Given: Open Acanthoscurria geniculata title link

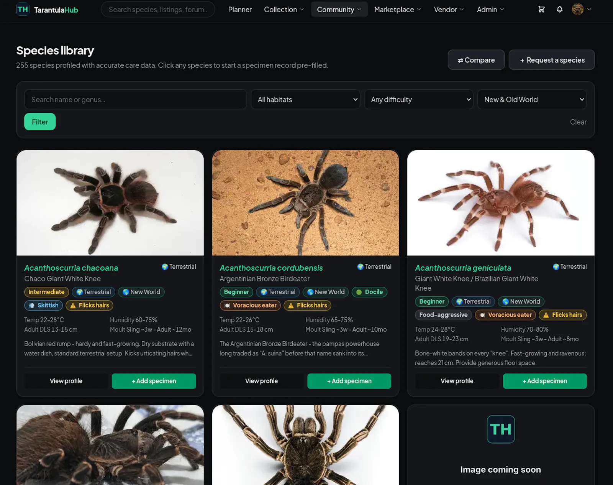Looking at the screenshot, I should click(x=463, y=268).
